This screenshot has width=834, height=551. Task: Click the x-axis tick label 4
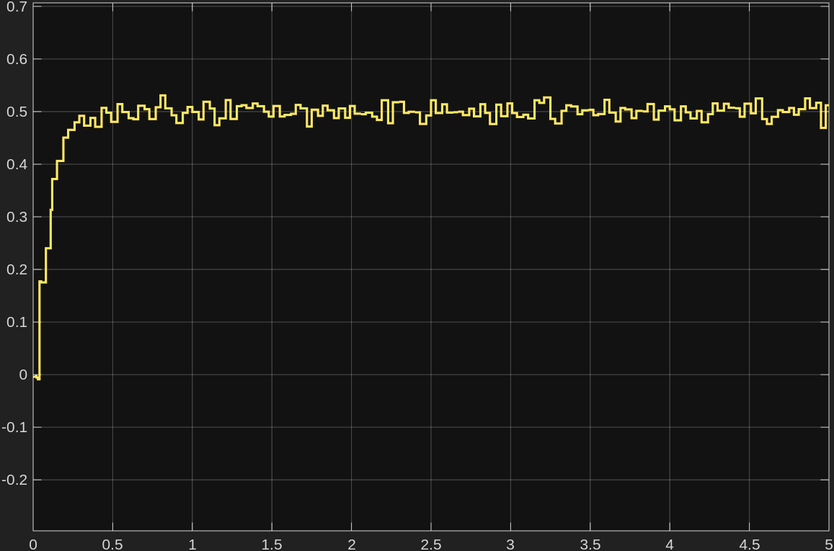point(670,544)
